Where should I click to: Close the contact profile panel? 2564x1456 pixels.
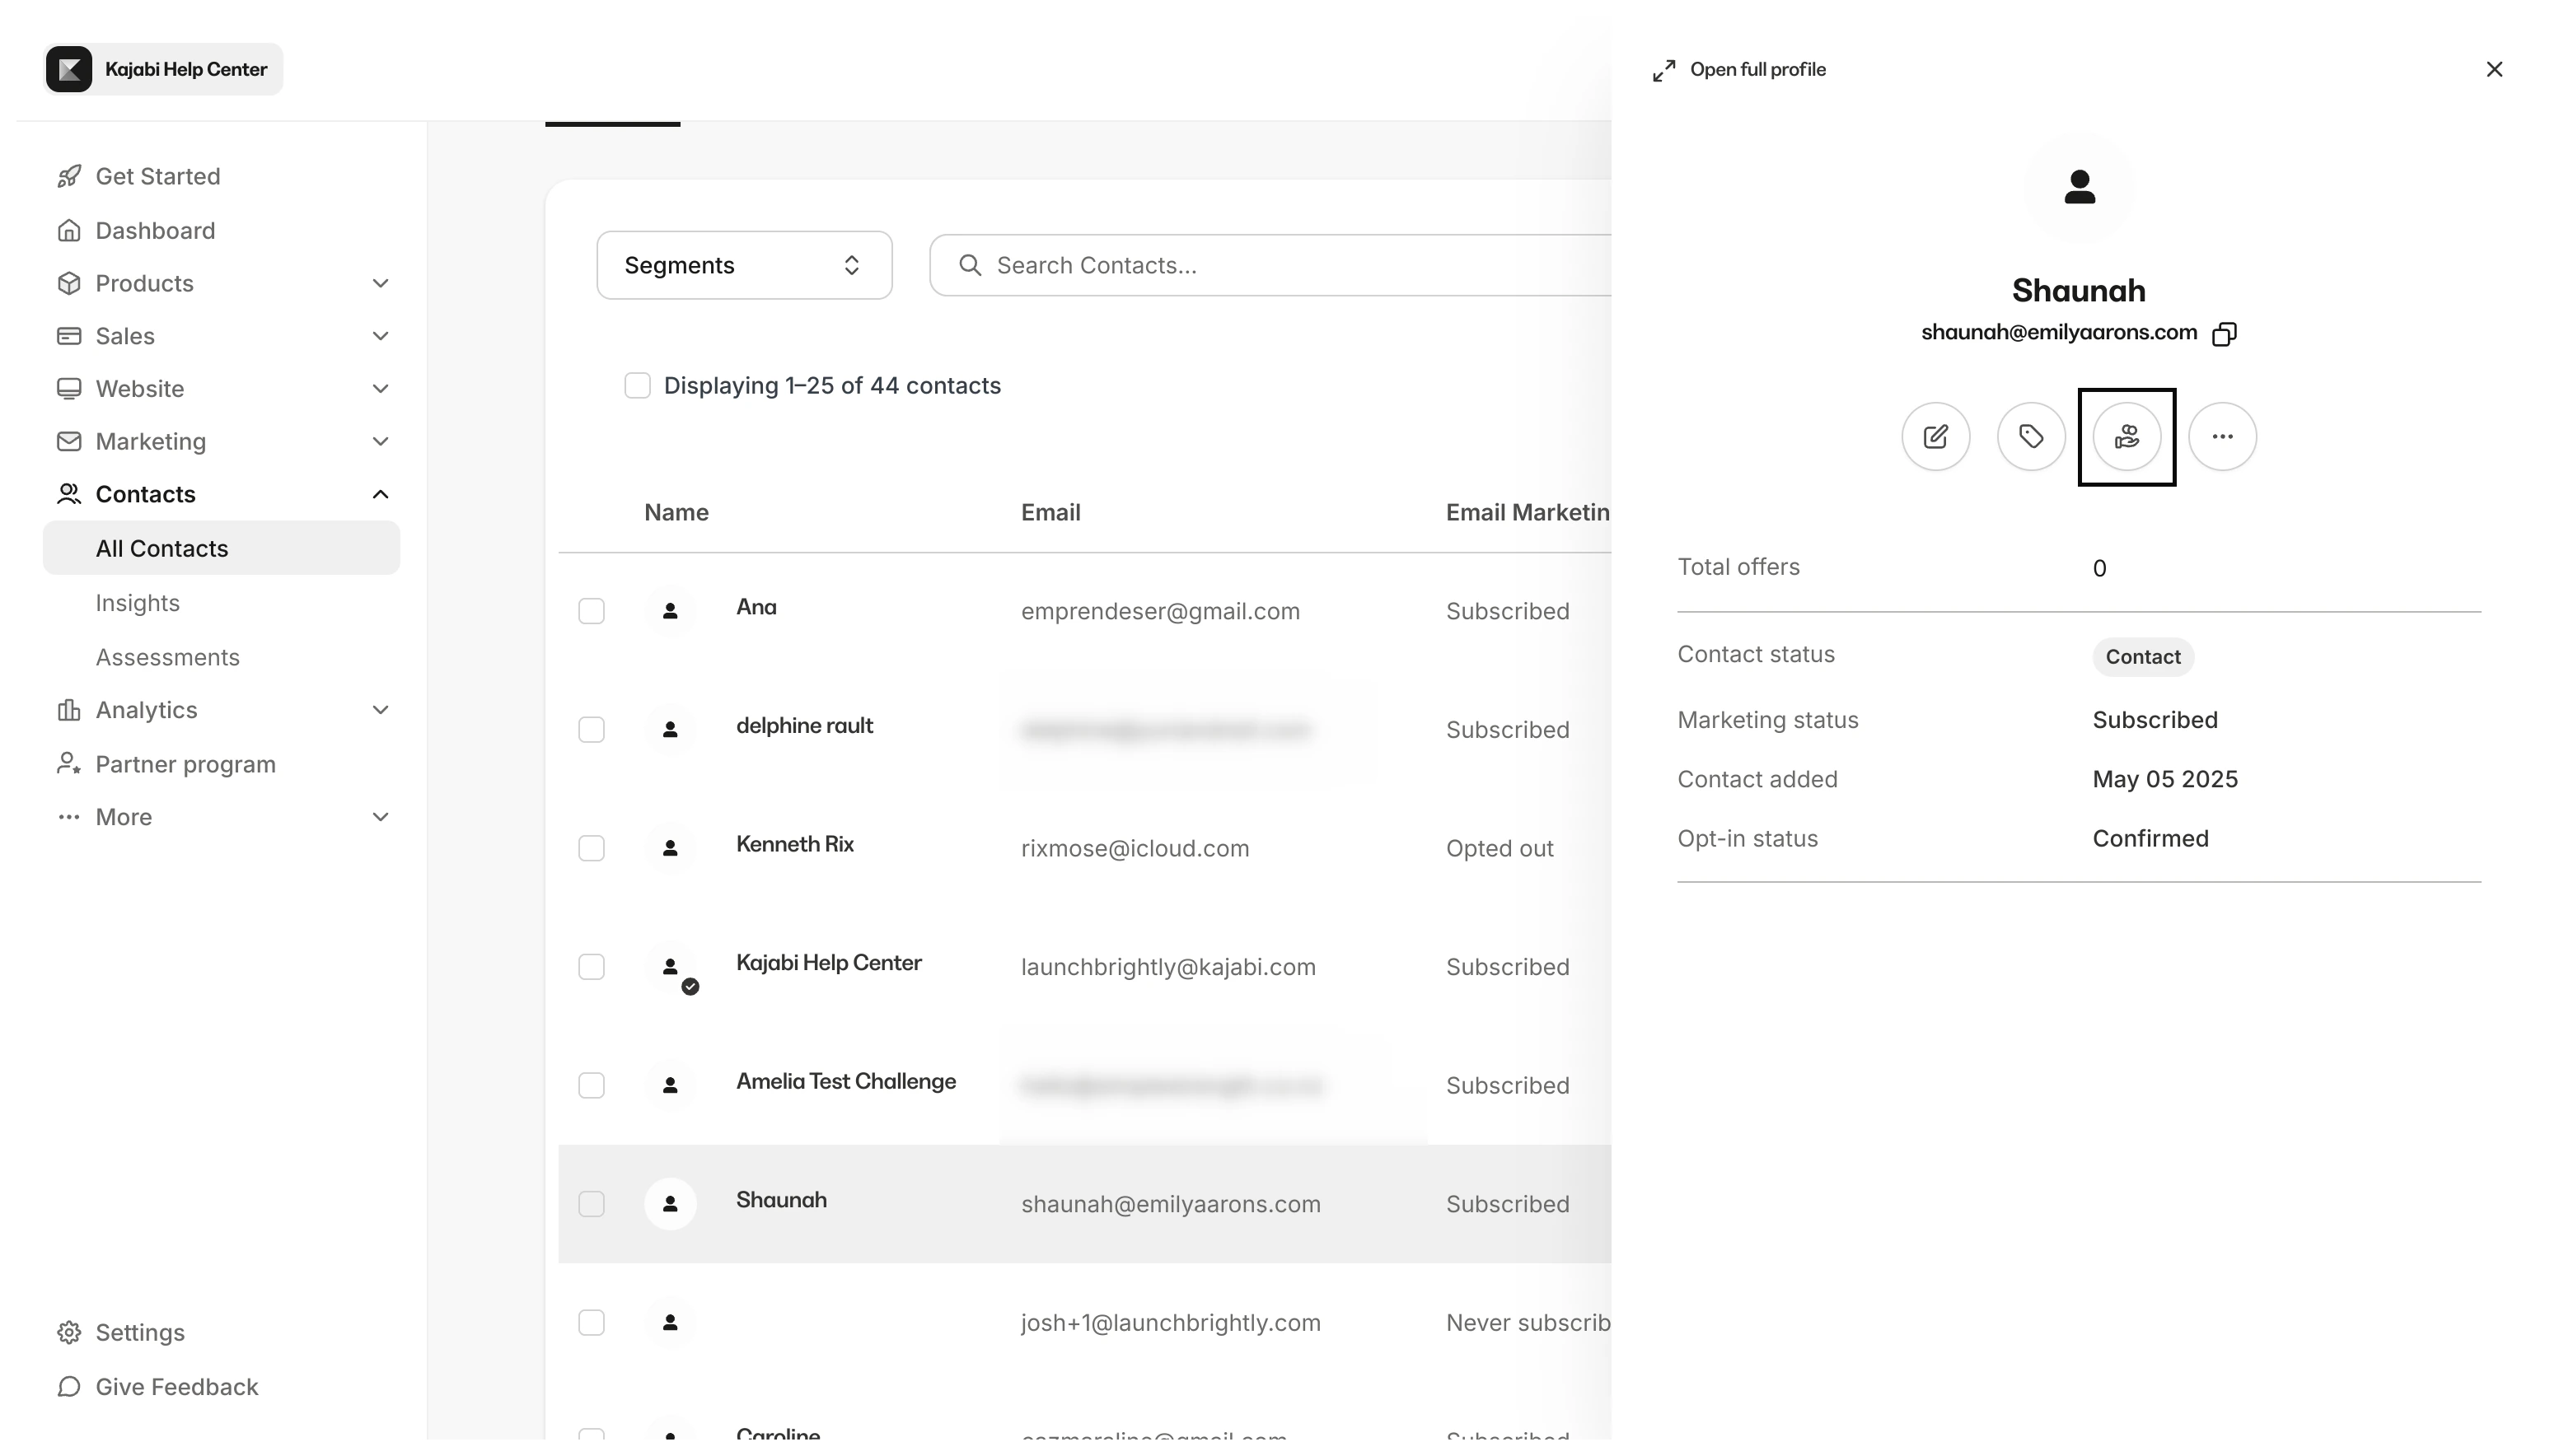[2494, 69]
